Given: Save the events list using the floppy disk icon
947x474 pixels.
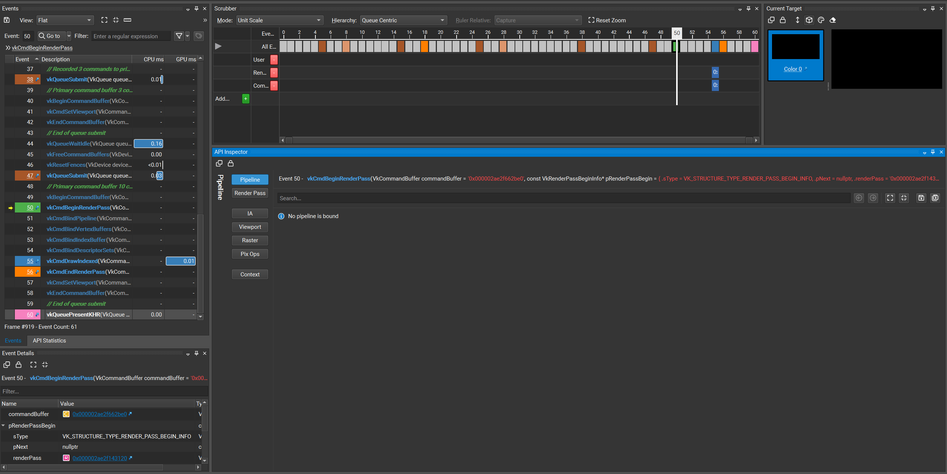Looking at the screenshot, I should [x=6, y=20].
